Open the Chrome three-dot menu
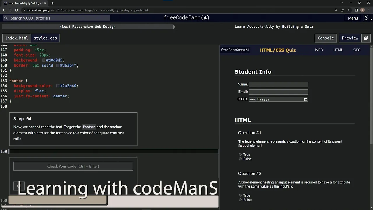 369,10
